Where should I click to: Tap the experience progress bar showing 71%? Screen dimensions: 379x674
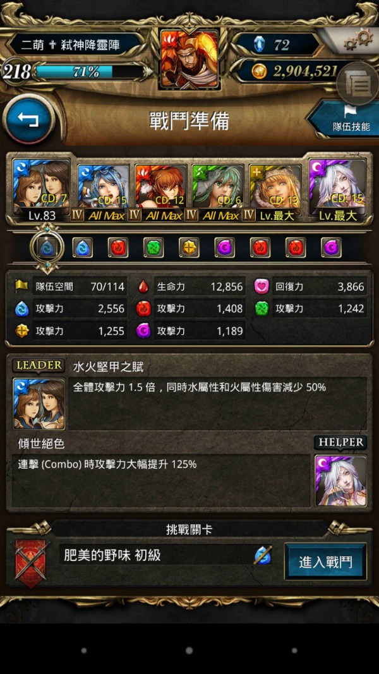click(88, 72)
